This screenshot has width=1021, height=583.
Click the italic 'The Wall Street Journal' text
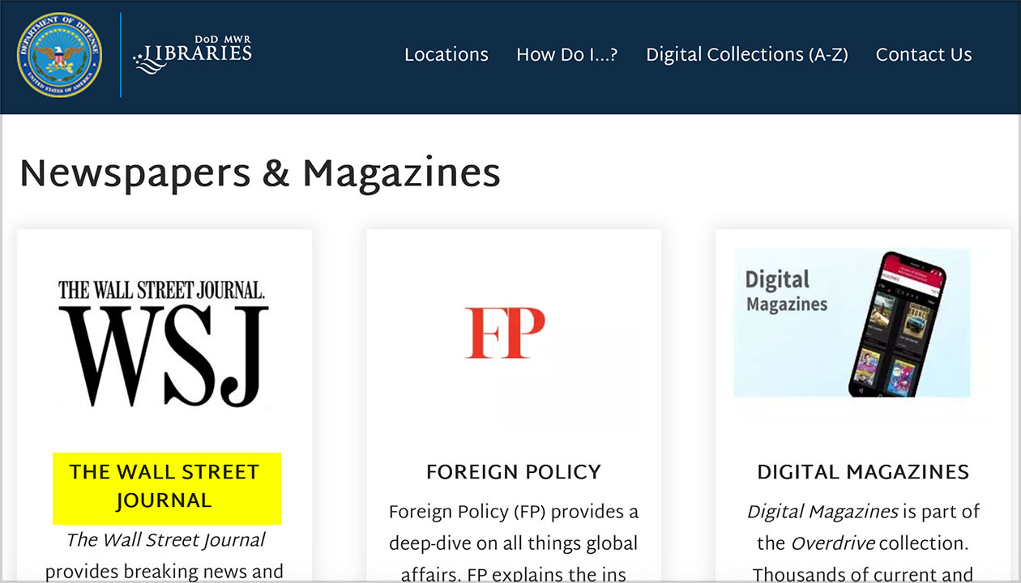click(x=165, y=540)
